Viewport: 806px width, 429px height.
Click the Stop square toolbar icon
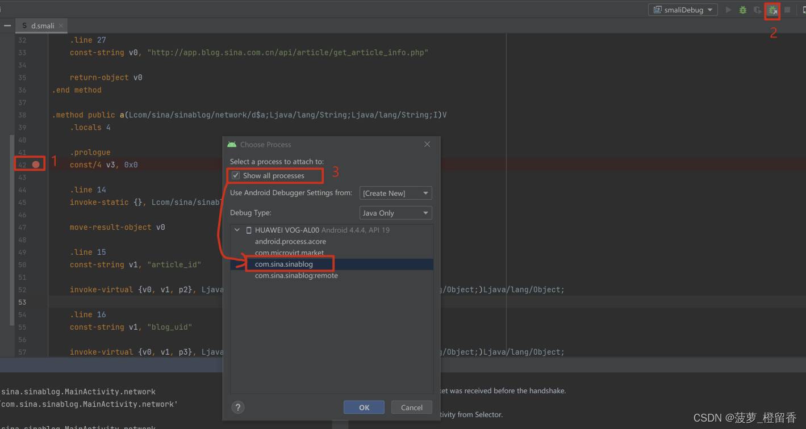(x=787, y=10)
